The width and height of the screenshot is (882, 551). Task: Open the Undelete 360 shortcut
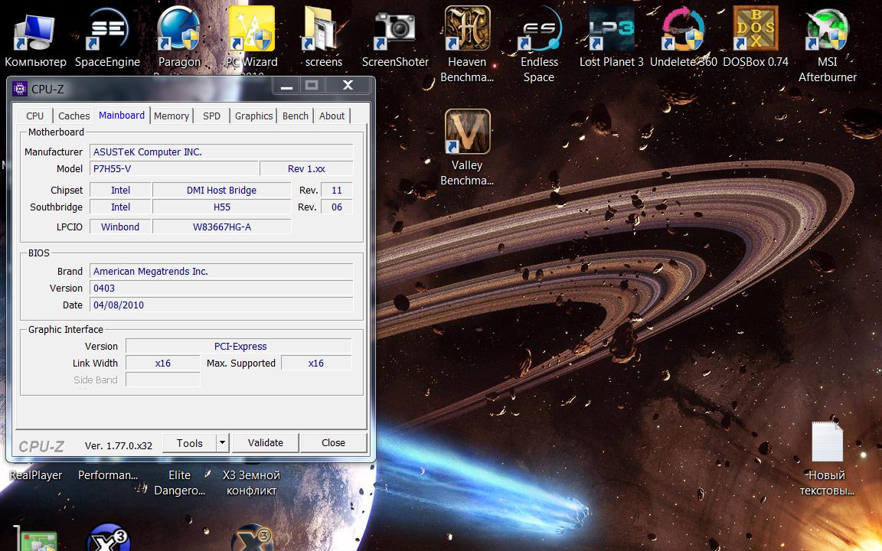pos(683,32)
